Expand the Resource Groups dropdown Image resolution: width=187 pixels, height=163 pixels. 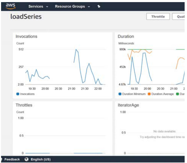click(x=72, y=6)
